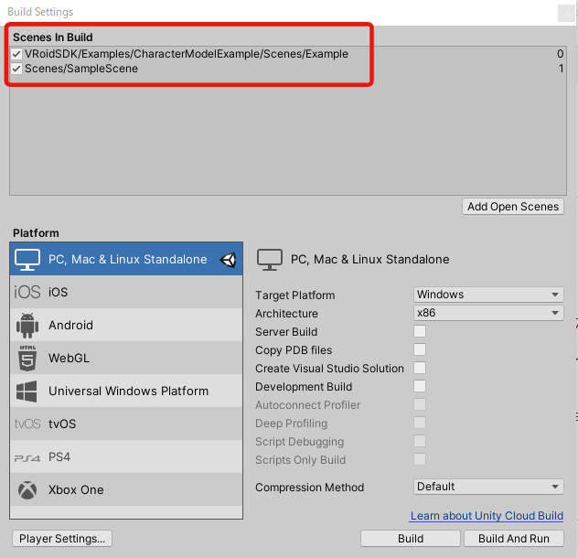Screen dimensions: 578x558
Task: Uncheck the Scenes/SampleScene checkbox
Action: pos(16,69)
